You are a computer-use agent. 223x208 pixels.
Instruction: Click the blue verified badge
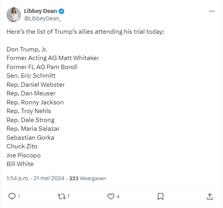click(61, 11)
